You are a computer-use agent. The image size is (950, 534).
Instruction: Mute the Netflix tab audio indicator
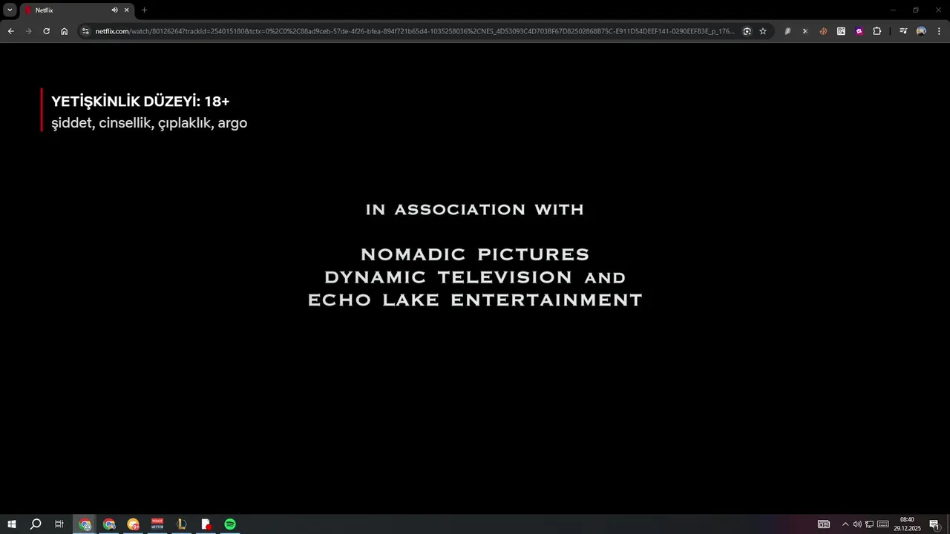pos(114,10)
